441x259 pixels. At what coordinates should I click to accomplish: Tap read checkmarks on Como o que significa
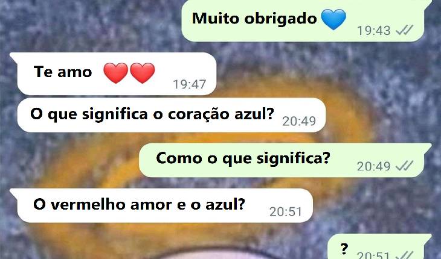click(404, 166)
